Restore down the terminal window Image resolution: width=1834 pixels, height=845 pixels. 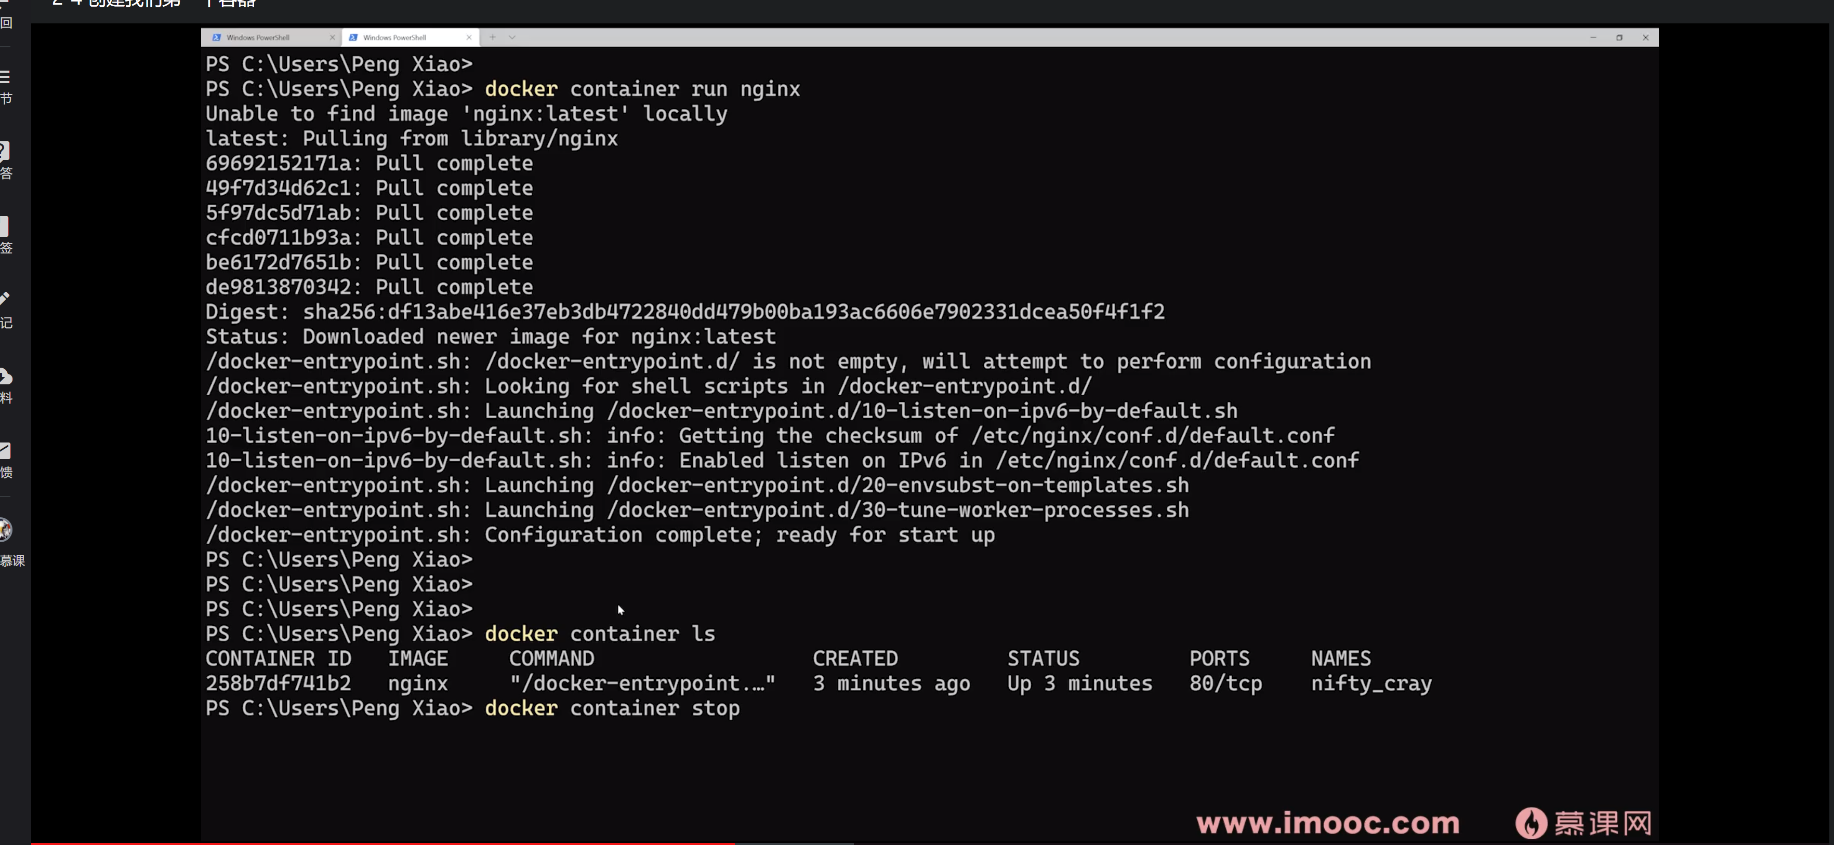point(1619,38)
